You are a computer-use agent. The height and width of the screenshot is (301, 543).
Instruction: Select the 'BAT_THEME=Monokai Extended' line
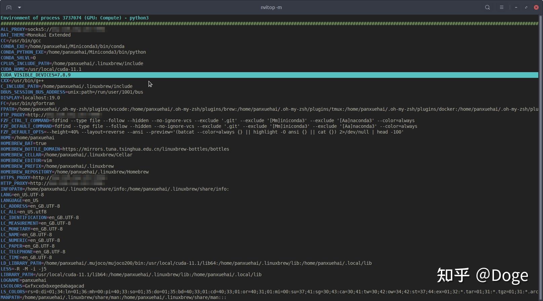coord(36,35)
